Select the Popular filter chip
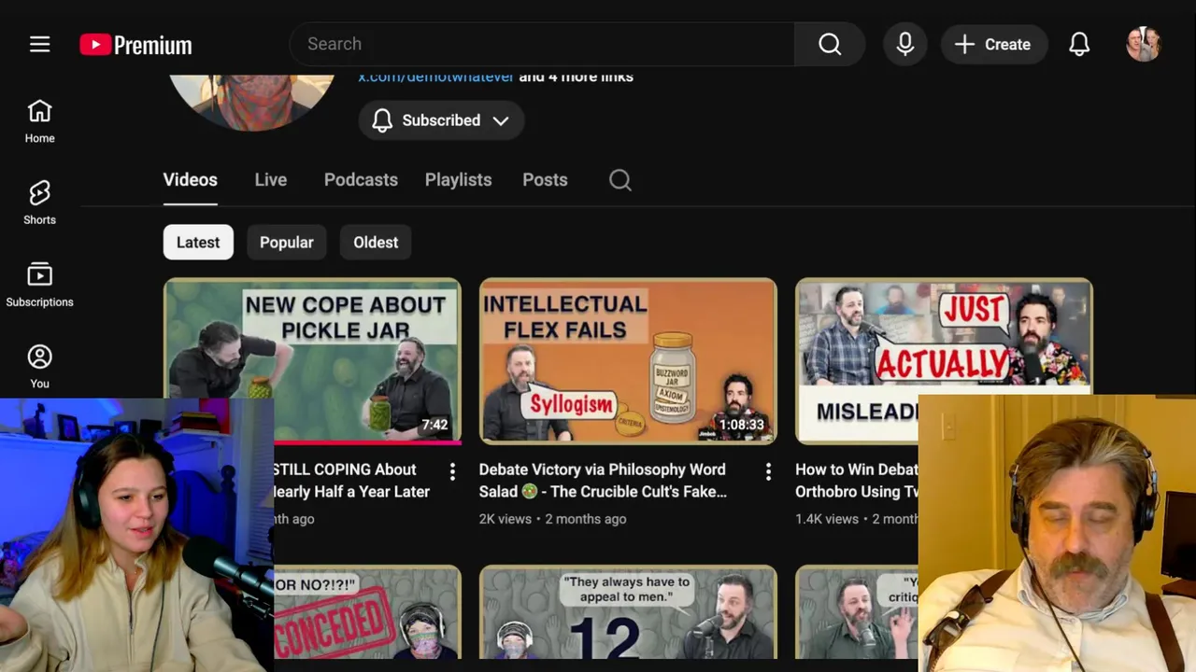 pyautogui.click(x=287, y=243)
